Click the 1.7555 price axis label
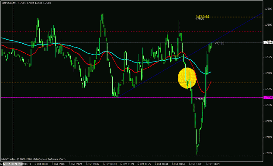 (268, 89)
